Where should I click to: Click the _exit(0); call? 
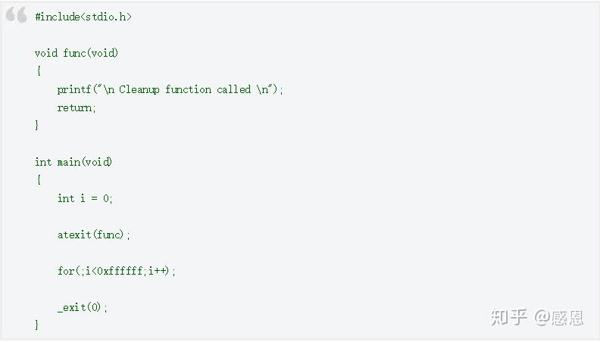pyautogui.click(x=83, y=307)
